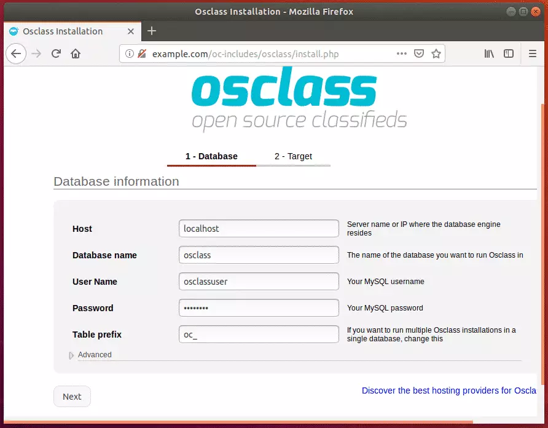Minimize the Firefox window
Image resolution: width=548 pixels, height=428 pixels.
511,12
